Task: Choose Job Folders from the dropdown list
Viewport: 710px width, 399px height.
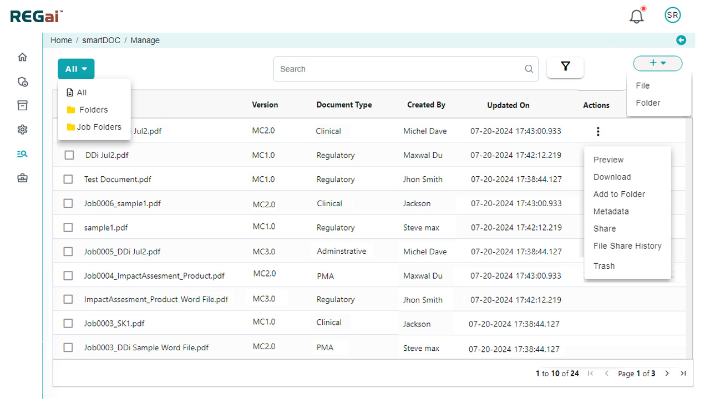Action: (98, 127)
